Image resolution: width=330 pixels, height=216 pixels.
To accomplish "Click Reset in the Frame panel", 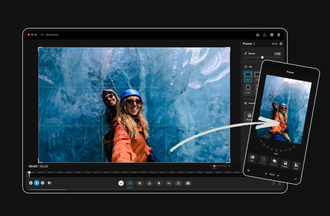I will (x=275, y=44).
